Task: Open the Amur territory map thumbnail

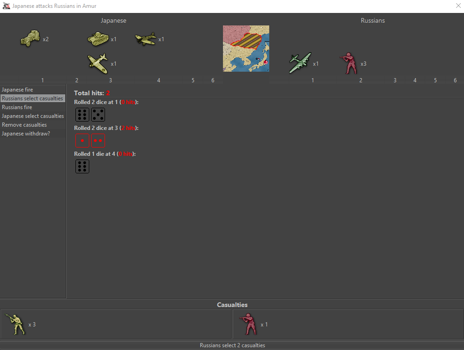Action: pyautogui.click(x=246, y=49)
